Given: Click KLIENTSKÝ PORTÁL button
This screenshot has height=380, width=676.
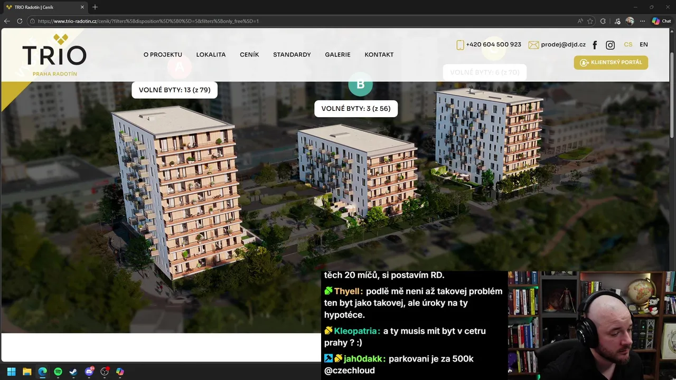Looking at the screenshot, I should click(x=611, y=62).
